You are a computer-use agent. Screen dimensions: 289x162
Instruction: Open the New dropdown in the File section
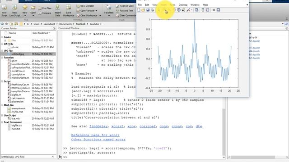pos(25,10)
